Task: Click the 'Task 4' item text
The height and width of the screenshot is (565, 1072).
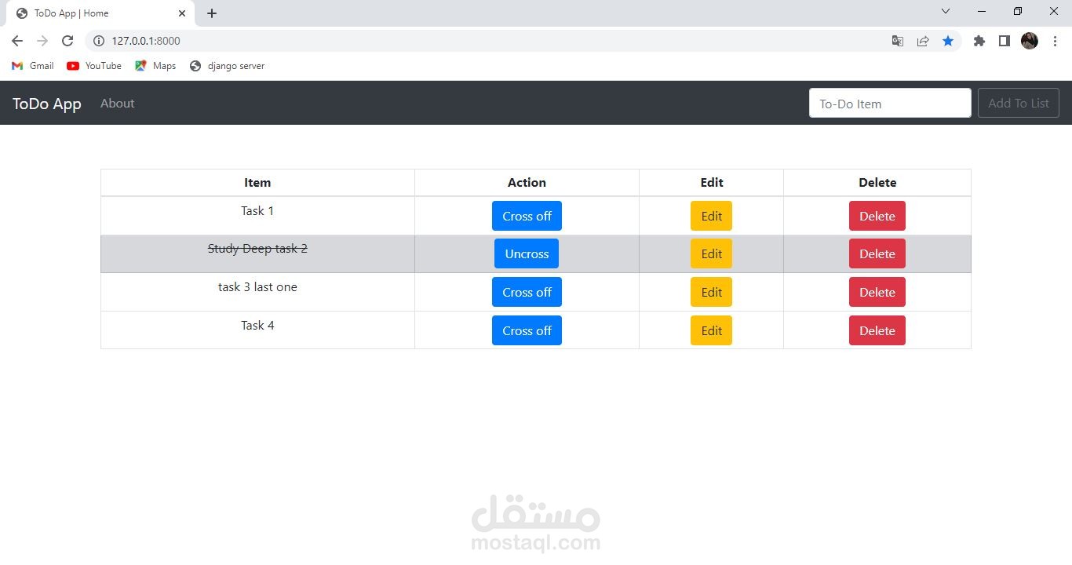Action: (x=257, y=325)
